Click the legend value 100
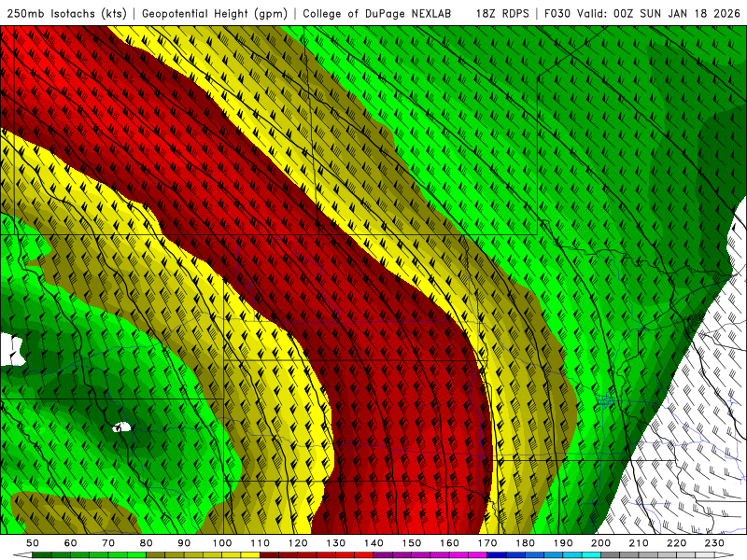Image resolution: width=747 pixels, height=560 pixels. [222, 543]
